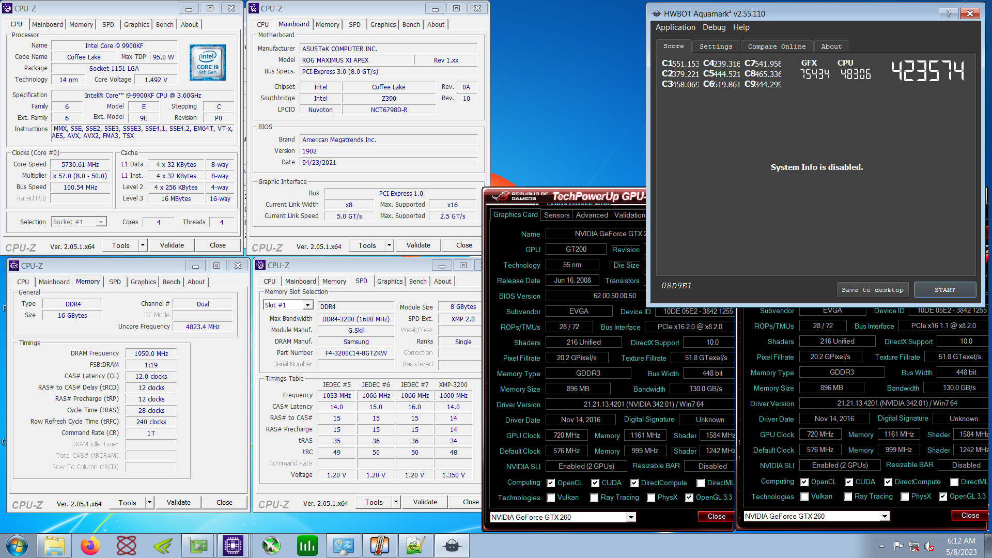
Task: Toggle OpenCL checkbox in left GPU-Z window
Action: pyautogui.click(x=551, y=483)
